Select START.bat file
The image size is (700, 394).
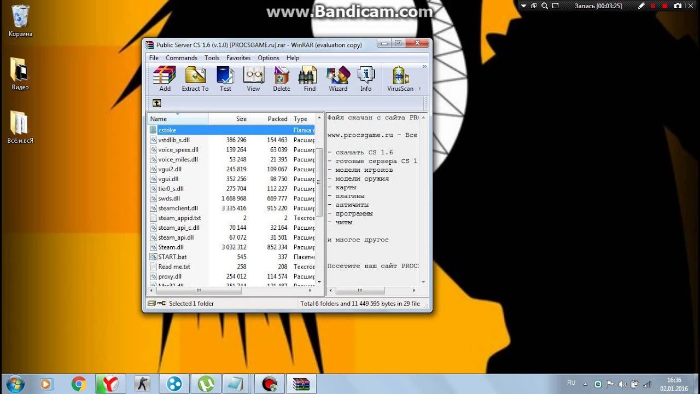(231, 257)
